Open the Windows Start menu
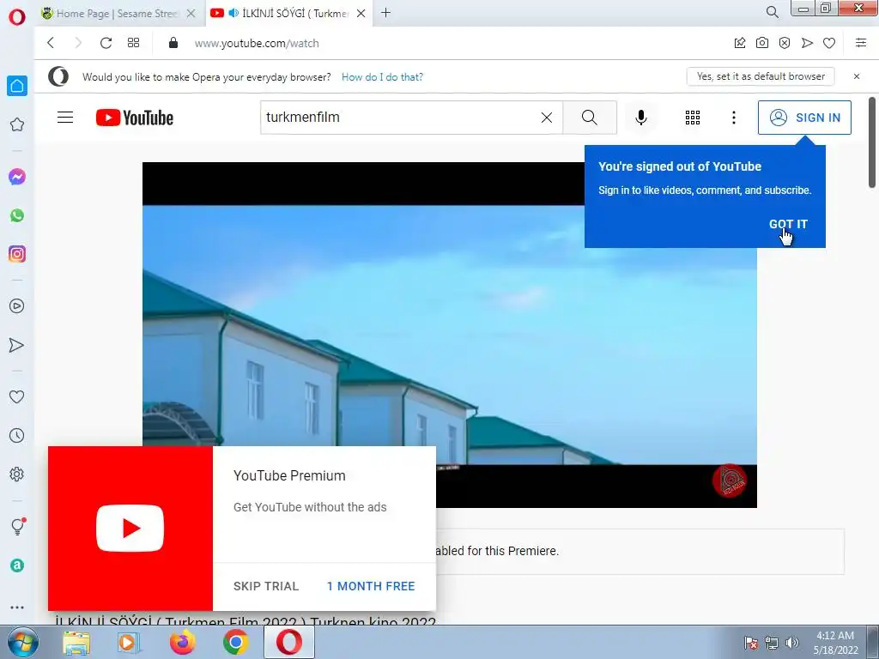Image resolution: width=879 pixels, height=659 pixels. tap(23, 642)
